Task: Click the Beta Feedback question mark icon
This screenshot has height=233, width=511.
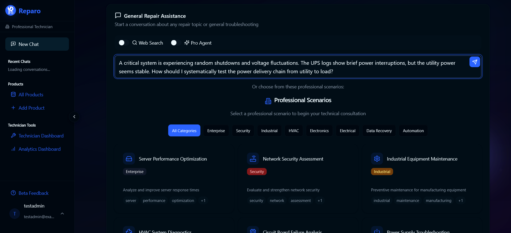Action: pyautogui.click(x=13, y=193)
